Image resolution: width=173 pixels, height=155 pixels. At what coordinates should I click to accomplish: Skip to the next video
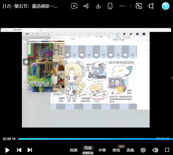[x=30, y=150]
